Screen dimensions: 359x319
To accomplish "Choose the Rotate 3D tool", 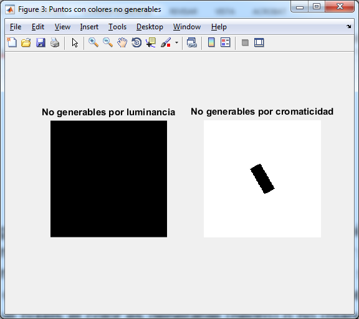I will point(136,42).
